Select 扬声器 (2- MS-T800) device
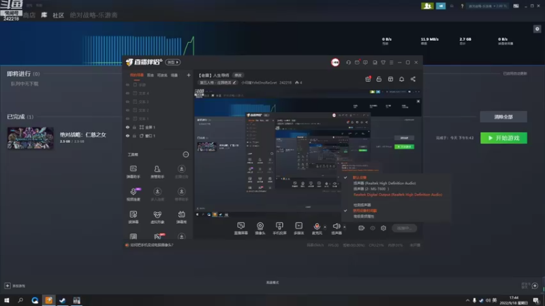Screen dimensions: 545x306 pos(371,189)
